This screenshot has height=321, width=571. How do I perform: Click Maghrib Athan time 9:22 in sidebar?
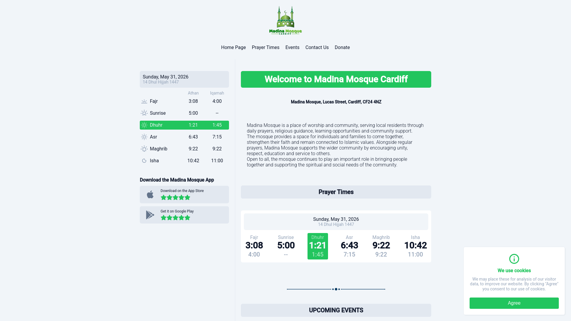(193, 149)
